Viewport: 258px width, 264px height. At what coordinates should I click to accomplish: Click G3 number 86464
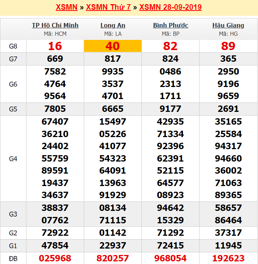[228, 220]
